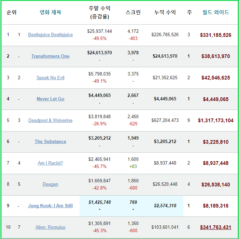The width and height of the screenshot is (239, 239).
Task: Select cumulative gross $627,204,473
Action: 165,120
